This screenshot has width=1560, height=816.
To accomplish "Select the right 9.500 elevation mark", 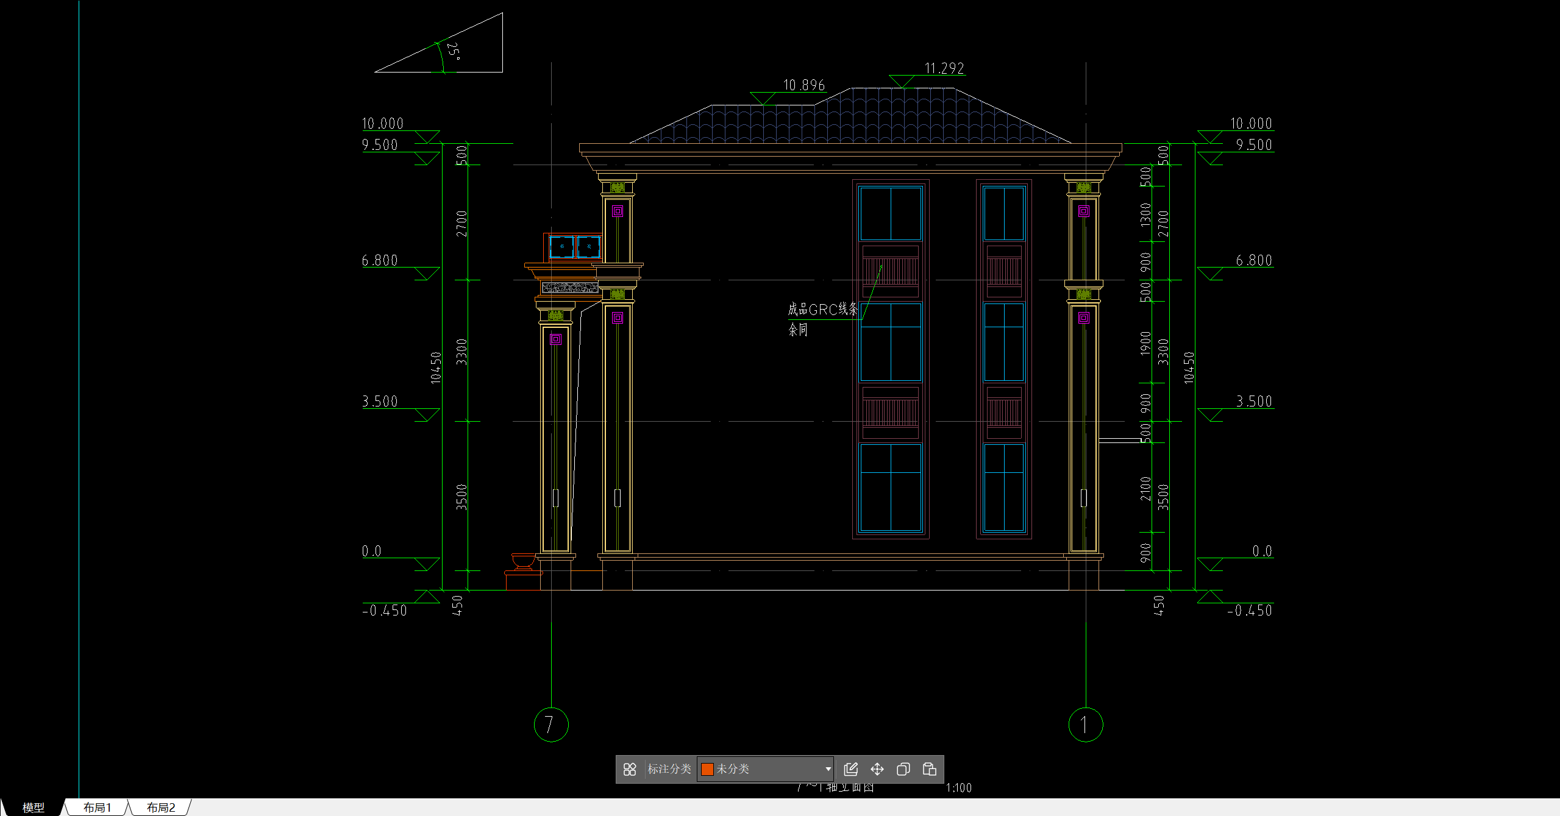I will (1254, 145).
